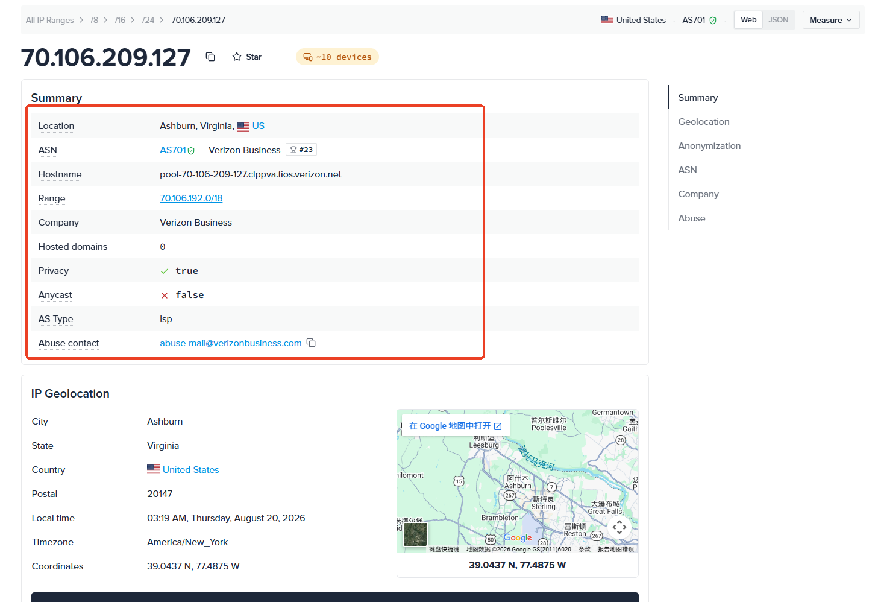
Task: Open the map terms link
Action: pos(585,550)
